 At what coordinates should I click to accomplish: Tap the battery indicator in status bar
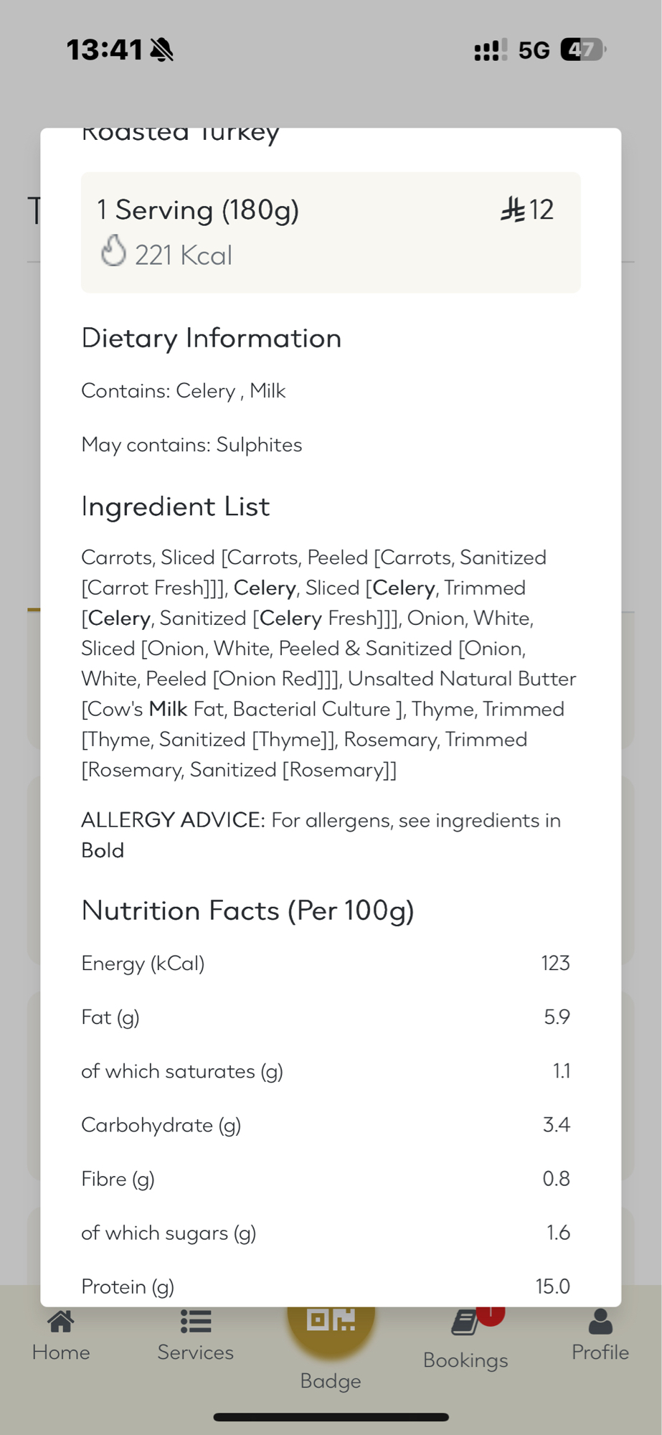[582, 50]
